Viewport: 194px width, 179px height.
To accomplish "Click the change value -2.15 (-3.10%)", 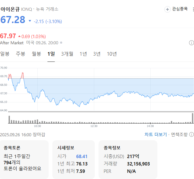I will [x=48, y=22].
